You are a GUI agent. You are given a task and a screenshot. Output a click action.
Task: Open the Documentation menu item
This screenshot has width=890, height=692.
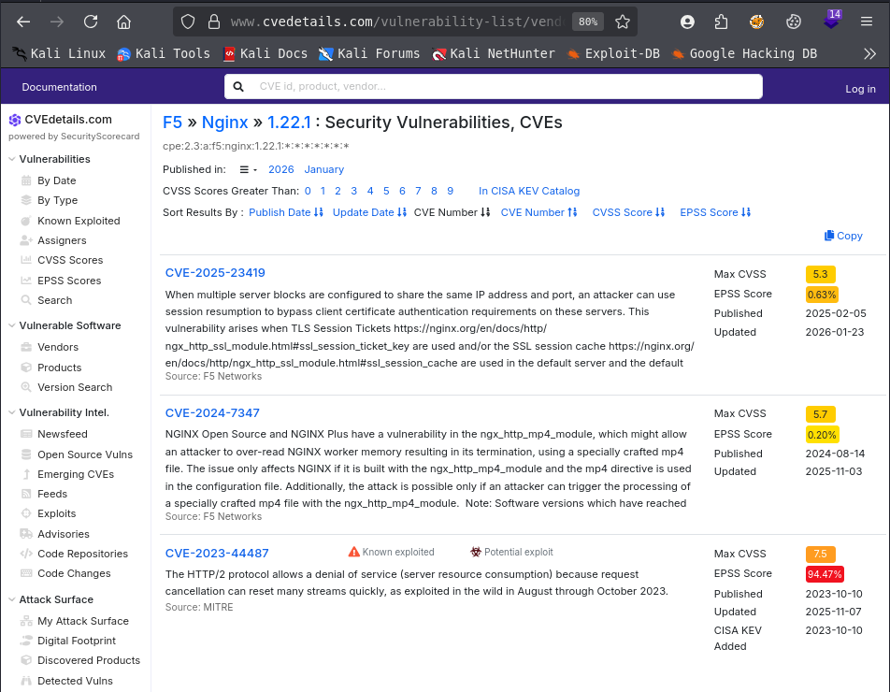coord(59,87)
